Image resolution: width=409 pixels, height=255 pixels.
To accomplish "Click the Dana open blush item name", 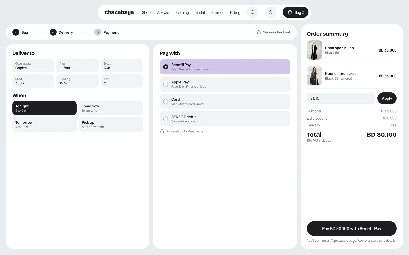I will point(339,48).
